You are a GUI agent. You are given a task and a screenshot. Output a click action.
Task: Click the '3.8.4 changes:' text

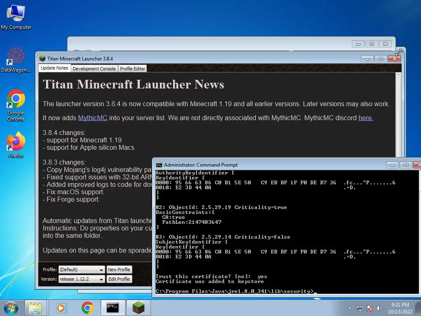point(64,133)
